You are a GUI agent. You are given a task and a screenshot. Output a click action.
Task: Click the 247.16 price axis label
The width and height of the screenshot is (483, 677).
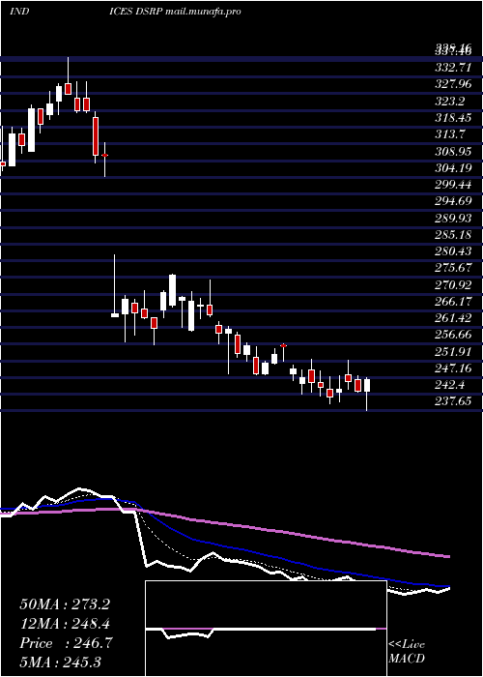coord(454,368)
